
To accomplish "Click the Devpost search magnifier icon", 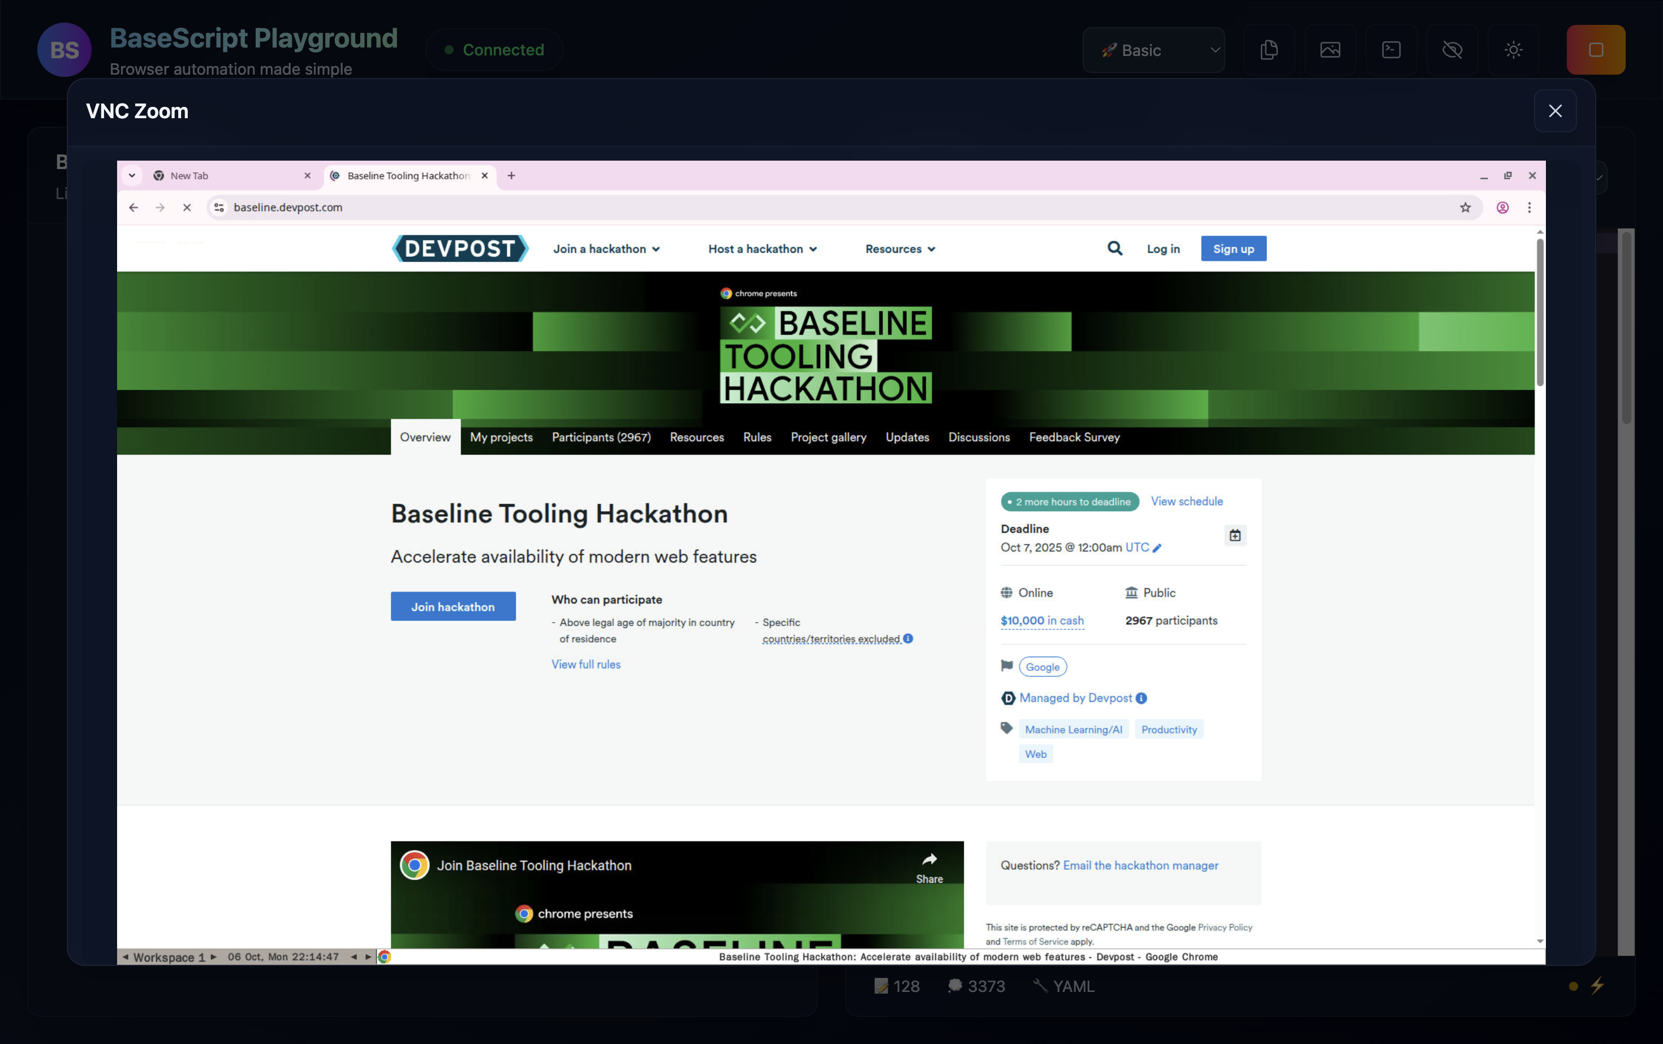I will 1115,249.
